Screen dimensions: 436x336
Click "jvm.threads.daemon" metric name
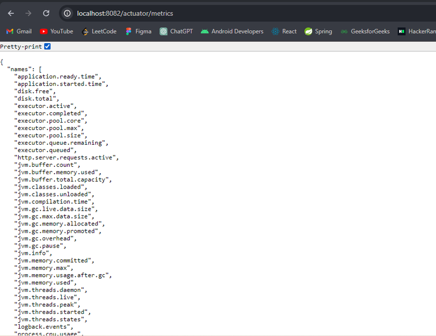click(x=49, y=290)
